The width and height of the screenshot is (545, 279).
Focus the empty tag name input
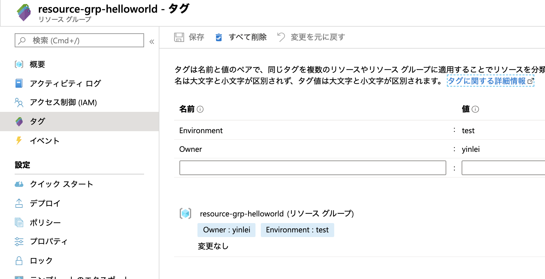[x=313, y=168]
